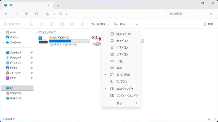Click pin icon next to ドキュメント
218x122 pixels.
click(x=31, y=63)
